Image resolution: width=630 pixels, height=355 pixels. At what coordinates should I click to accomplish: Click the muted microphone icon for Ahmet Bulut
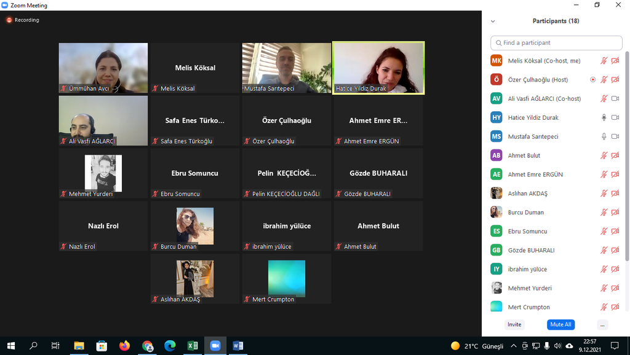(604, 155)
